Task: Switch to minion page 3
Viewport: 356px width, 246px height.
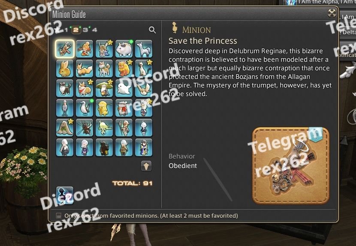Action: 85,30
